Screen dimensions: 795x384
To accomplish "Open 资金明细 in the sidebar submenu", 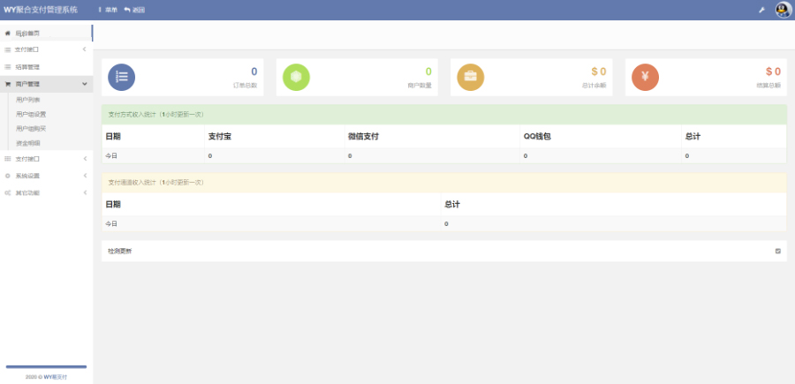I will click(28, 142).
